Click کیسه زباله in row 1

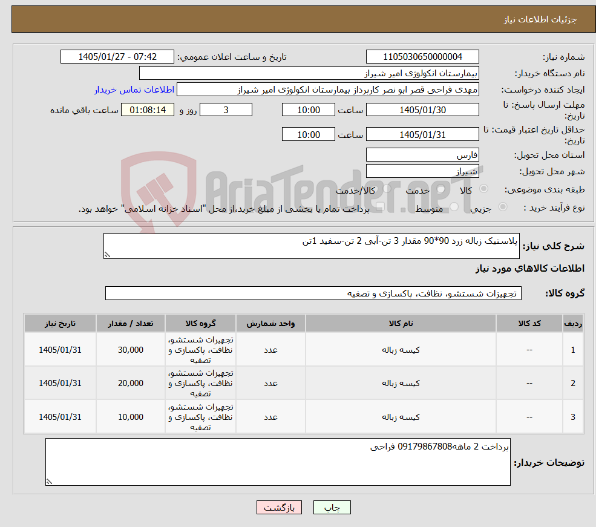[x=401, y=350]
